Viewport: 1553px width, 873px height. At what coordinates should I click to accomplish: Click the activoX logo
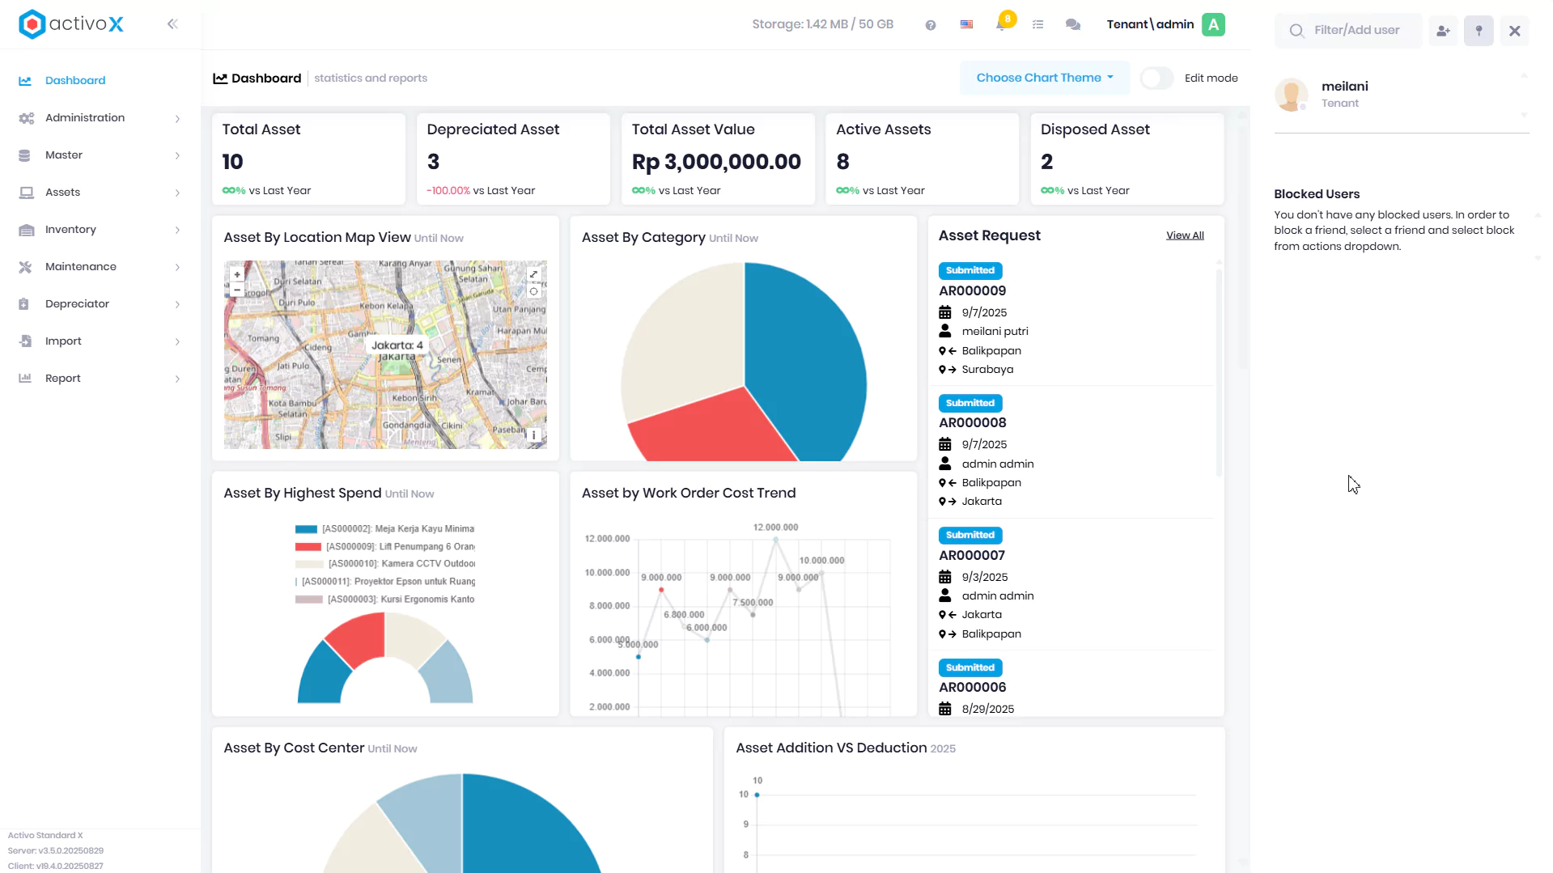71,24
